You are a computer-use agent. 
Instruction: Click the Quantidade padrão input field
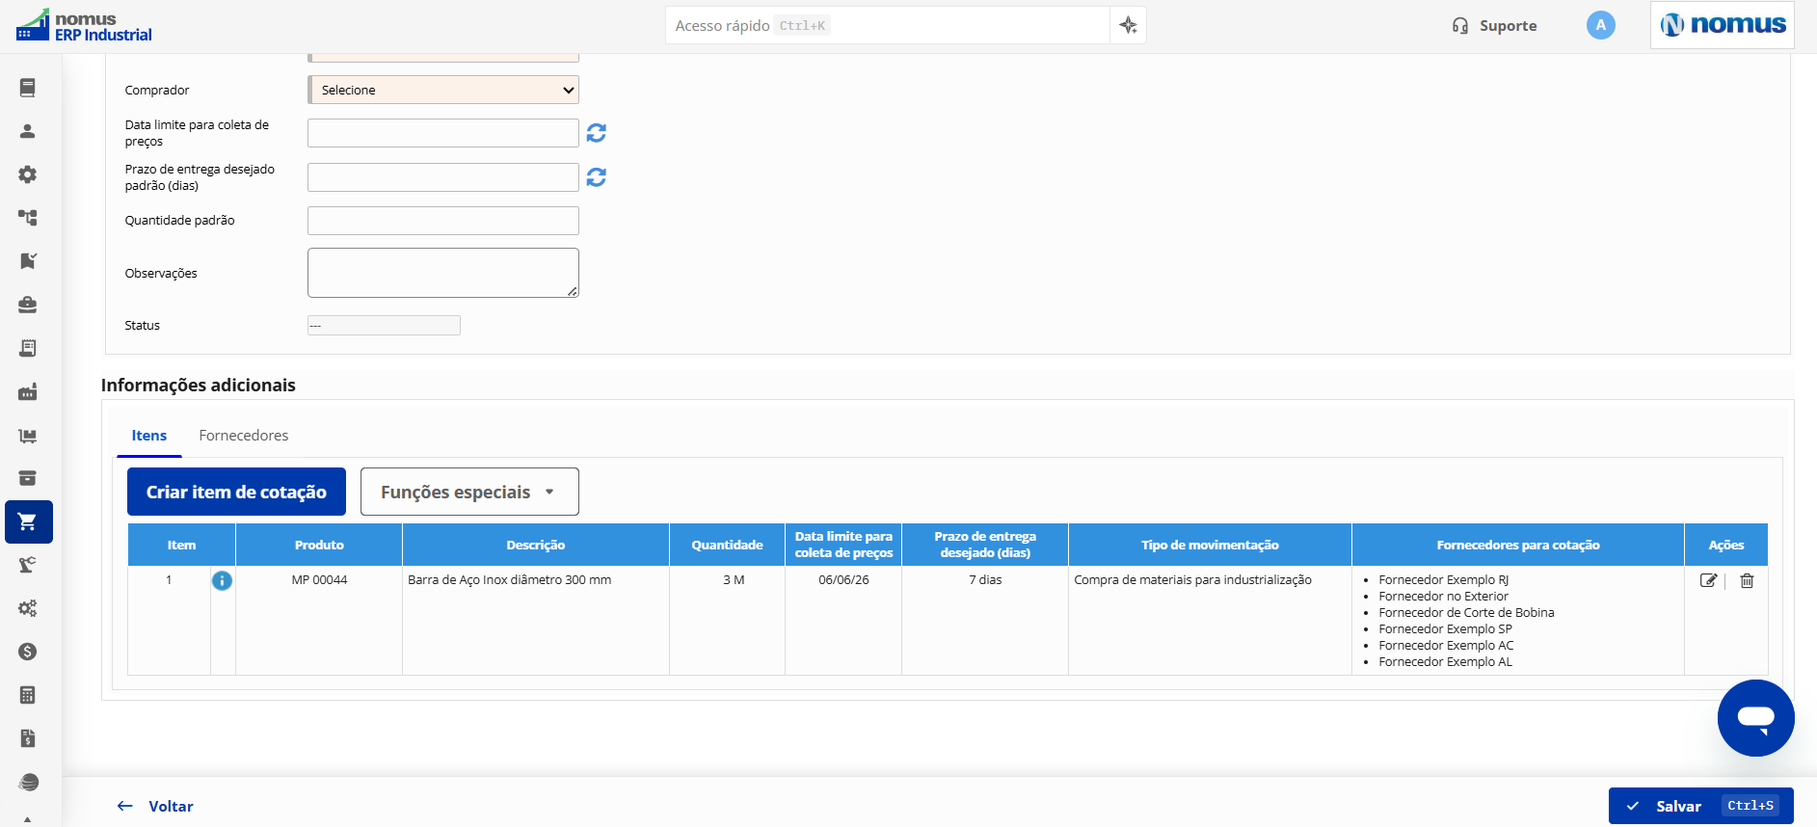443,221
